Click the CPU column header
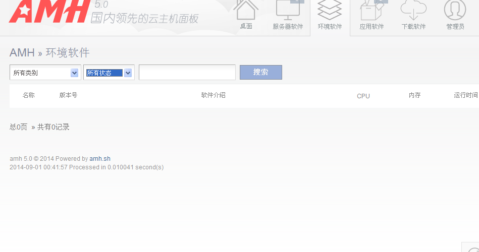This screenshot has height=252, width=479. click(x=363, y=96)
